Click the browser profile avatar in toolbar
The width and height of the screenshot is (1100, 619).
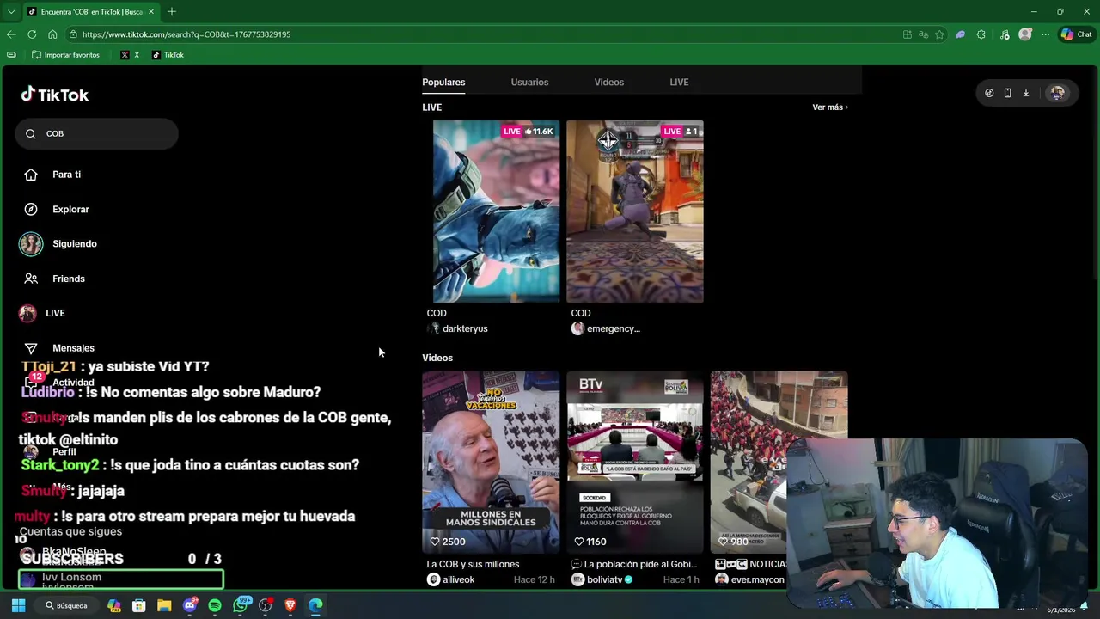1024,34
